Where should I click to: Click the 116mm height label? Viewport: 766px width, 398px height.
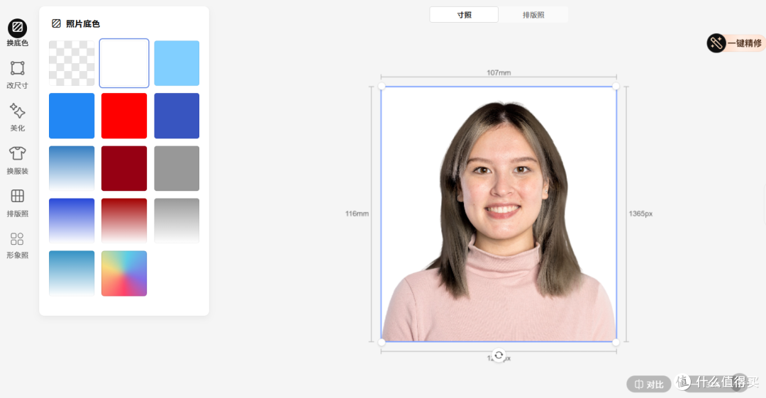(357, 214)
